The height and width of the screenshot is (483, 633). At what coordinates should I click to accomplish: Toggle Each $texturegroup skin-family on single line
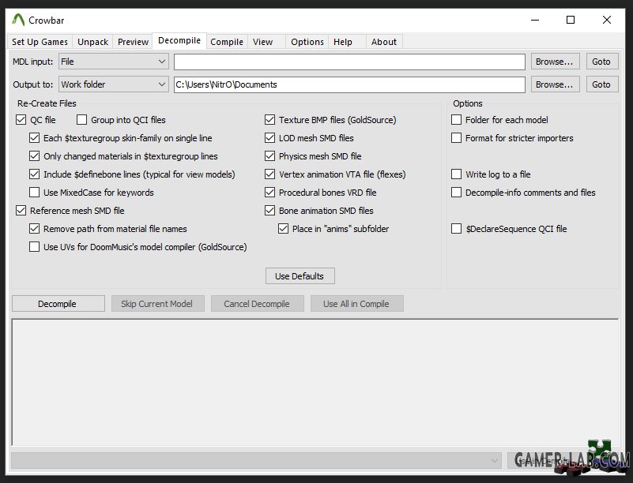click(34, 138)
